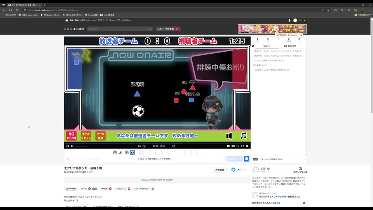Toggle the game music note icon
The width and height of the screenshot is (373, 210).
pos(243,136)
